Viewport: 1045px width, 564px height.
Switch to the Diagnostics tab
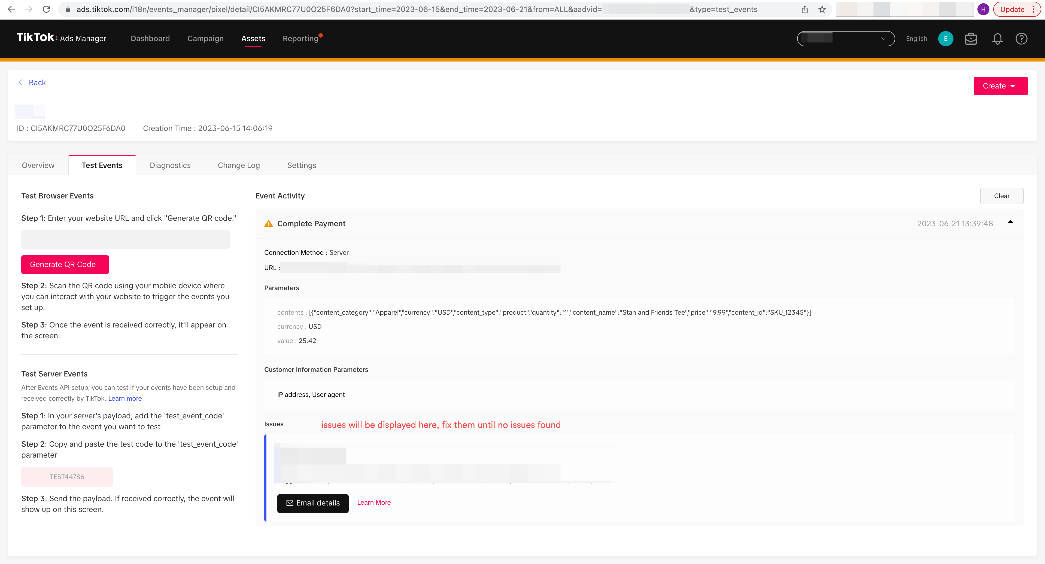click(x=170, y=165)
